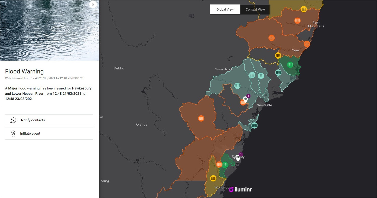Image resolution: width=377 pixels, height=198 pixels.
Task: Click the Newcastle map label
Action: point(264,105)
